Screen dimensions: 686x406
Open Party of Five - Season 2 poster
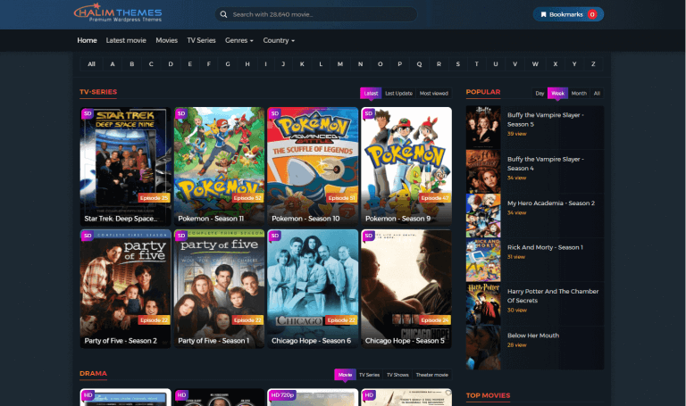click(125, 288)
